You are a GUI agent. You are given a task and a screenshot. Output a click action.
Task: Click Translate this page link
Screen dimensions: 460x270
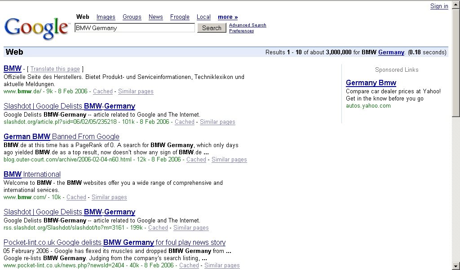tap(55, 69)
